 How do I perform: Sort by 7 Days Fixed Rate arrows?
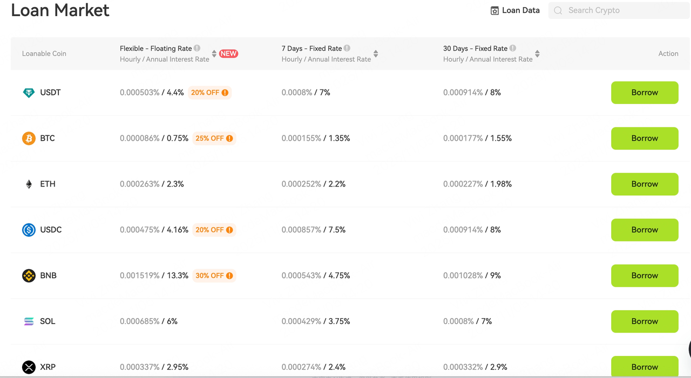pyautogui.click(x=376, y=53)
